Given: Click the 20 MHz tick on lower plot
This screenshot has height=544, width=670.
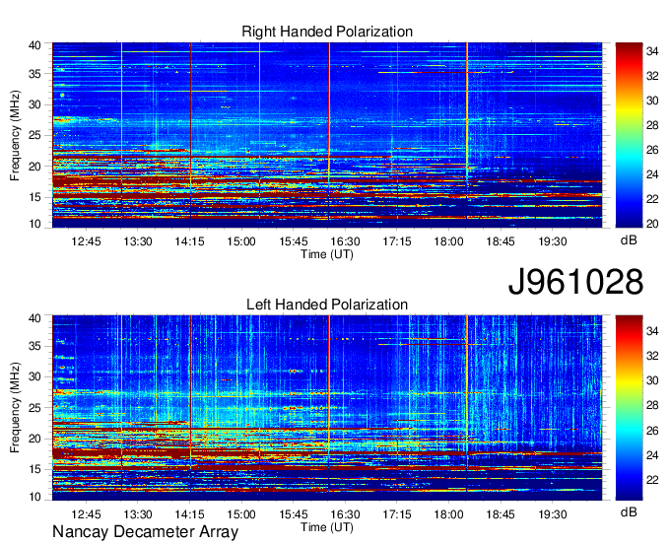Looking at the screenshot, I should click(34, 439).
